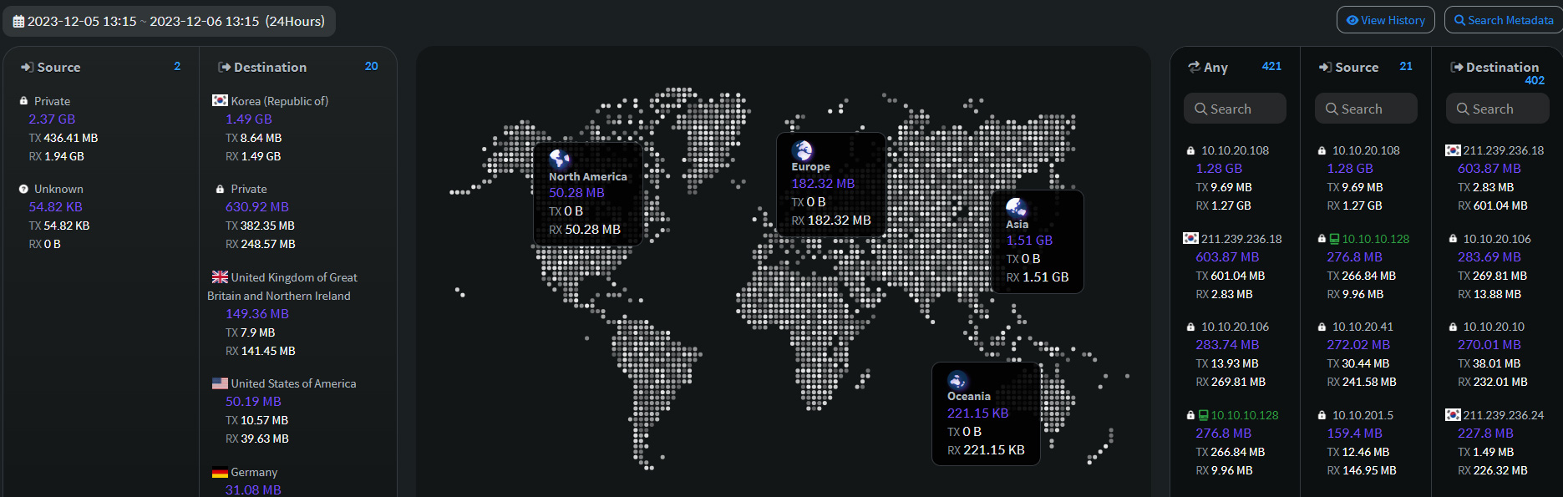The height and width of the screenshot is (497, 1563).
Task: Click green monitor icon by 10.10.10.128 in Any column
Action: [x=1203, y=415]
